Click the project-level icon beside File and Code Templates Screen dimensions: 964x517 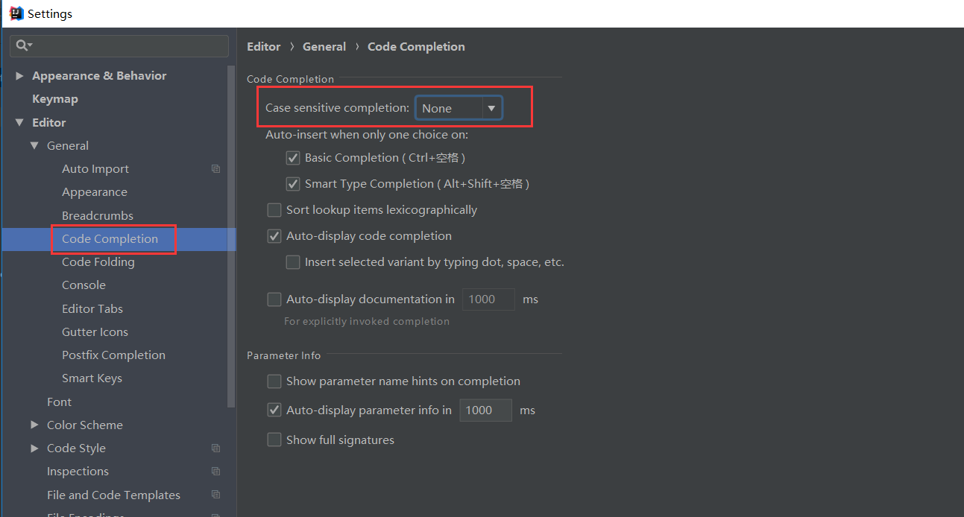(x=215, y=495)
